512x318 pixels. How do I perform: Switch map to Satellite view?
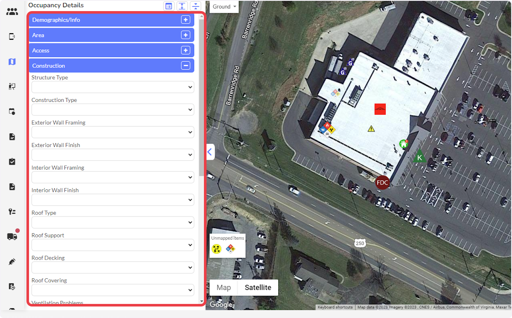pyautogui.click(x=258, y=287)
